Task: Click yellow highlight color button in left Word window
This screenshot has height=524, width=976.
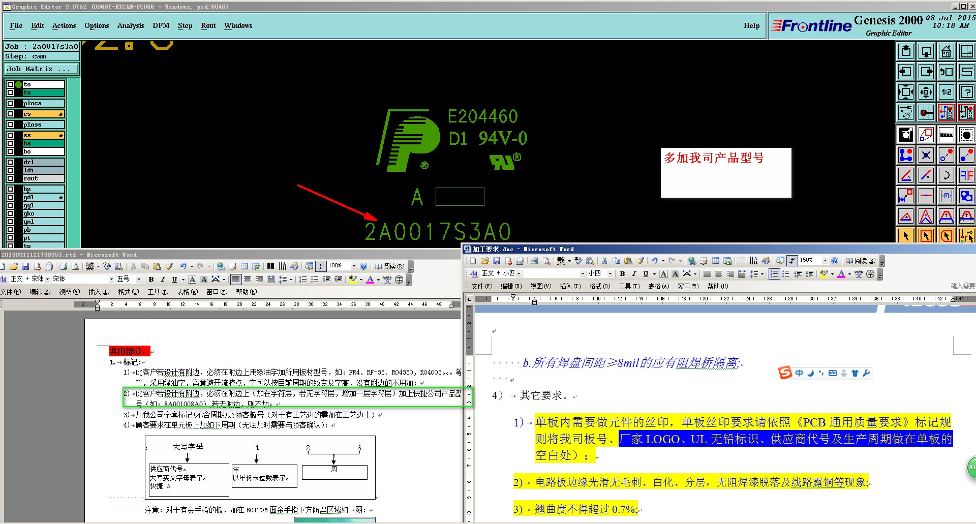Action: 353,279
